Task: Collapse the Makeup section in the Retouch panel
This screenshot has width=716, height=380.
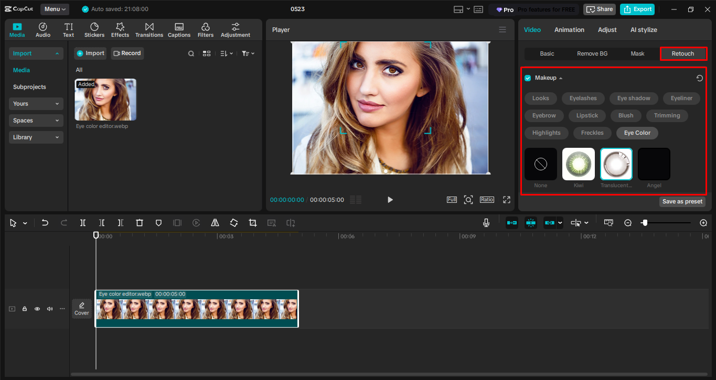Action: (560, 78)
